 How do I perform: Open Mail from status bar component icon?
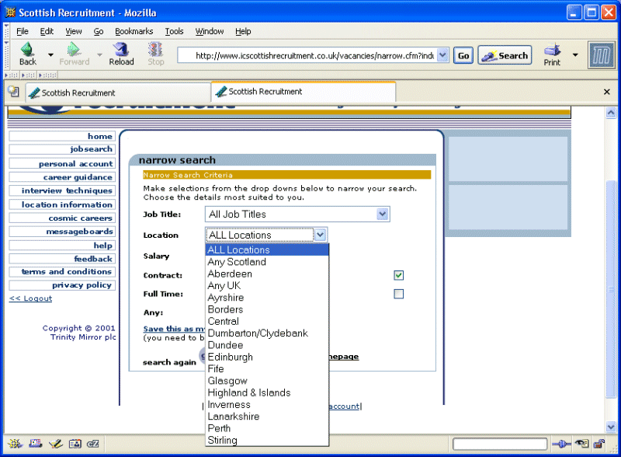click(35, 444)
